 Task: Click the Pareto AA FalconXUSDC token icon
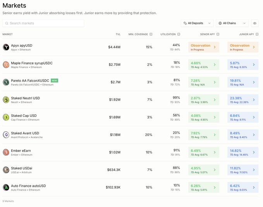point(6,82)
